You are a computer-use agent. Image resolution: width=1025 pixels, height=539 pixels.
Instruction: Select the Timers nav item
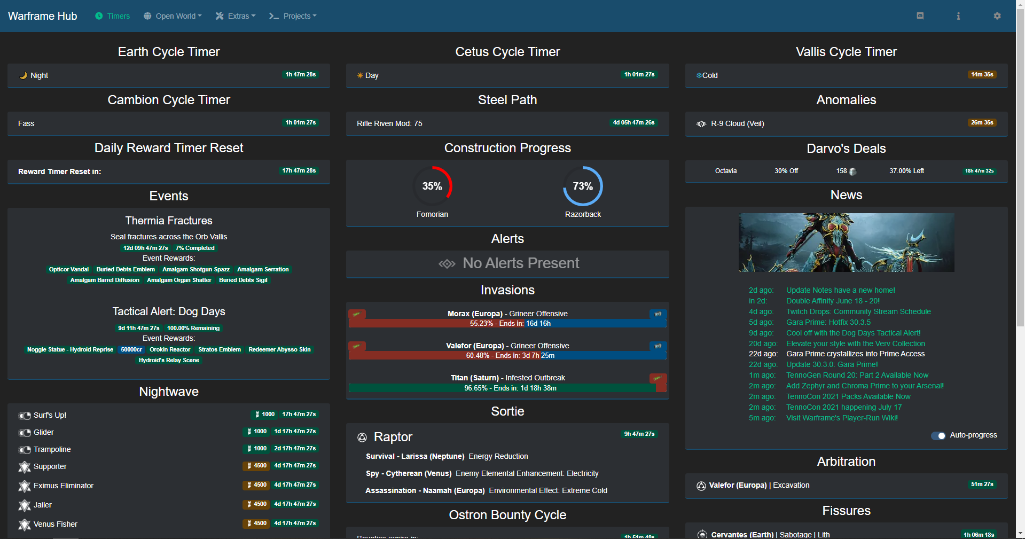coord(113,16)
